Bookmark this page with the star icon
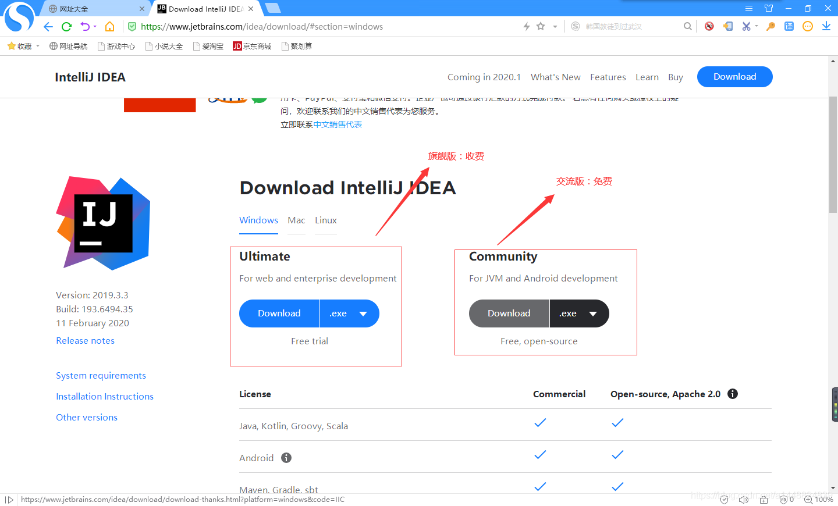Screen dimensions: 838x506 pyautogui.click(x=541, y=26)
